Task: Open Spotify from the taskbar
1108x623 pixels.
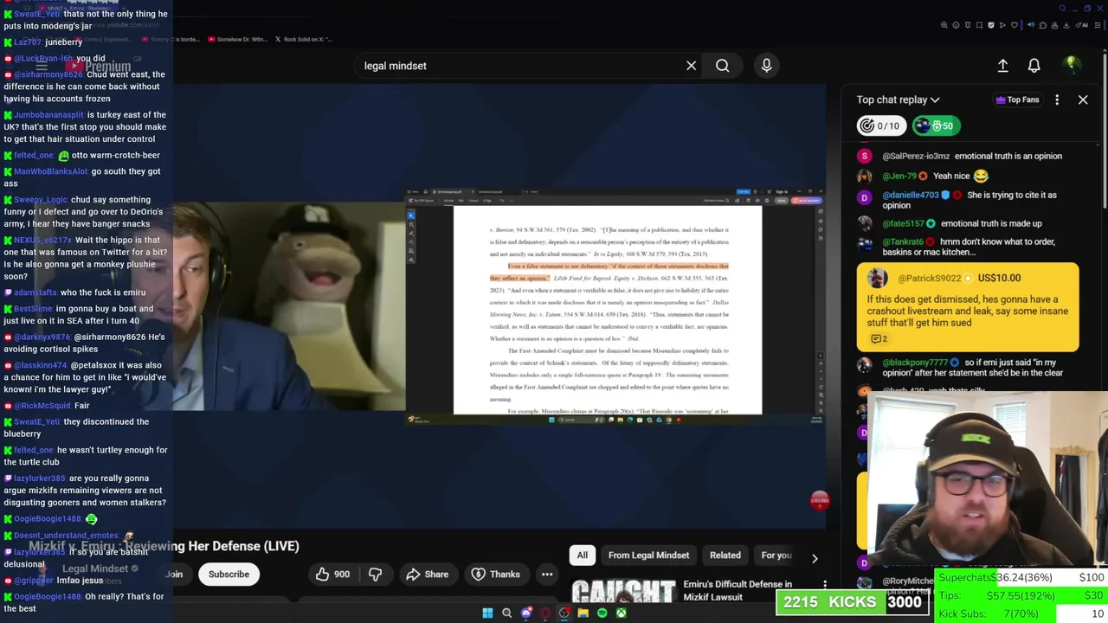Action: (x=602, y=613)
